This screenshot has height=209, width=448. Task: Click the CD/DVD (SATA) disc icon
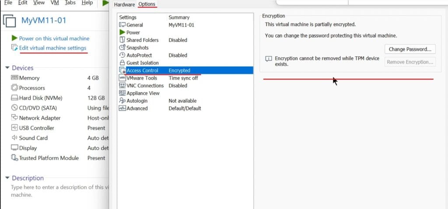14,108
